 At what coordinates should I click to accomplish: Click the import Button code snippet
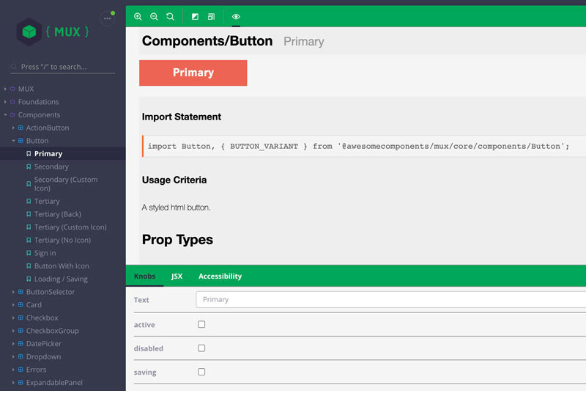pyautogui.click(x=358, y=146)
